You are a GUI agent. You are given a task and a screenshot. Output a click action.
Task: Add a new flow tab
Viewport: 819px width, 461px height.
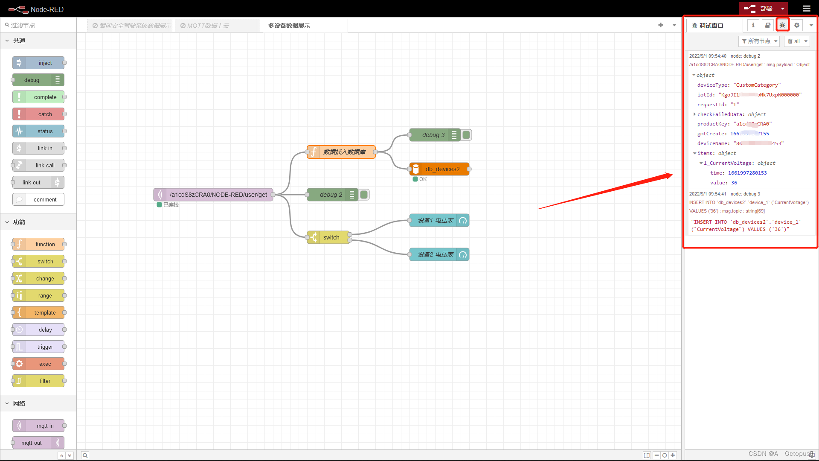point(661,25)
